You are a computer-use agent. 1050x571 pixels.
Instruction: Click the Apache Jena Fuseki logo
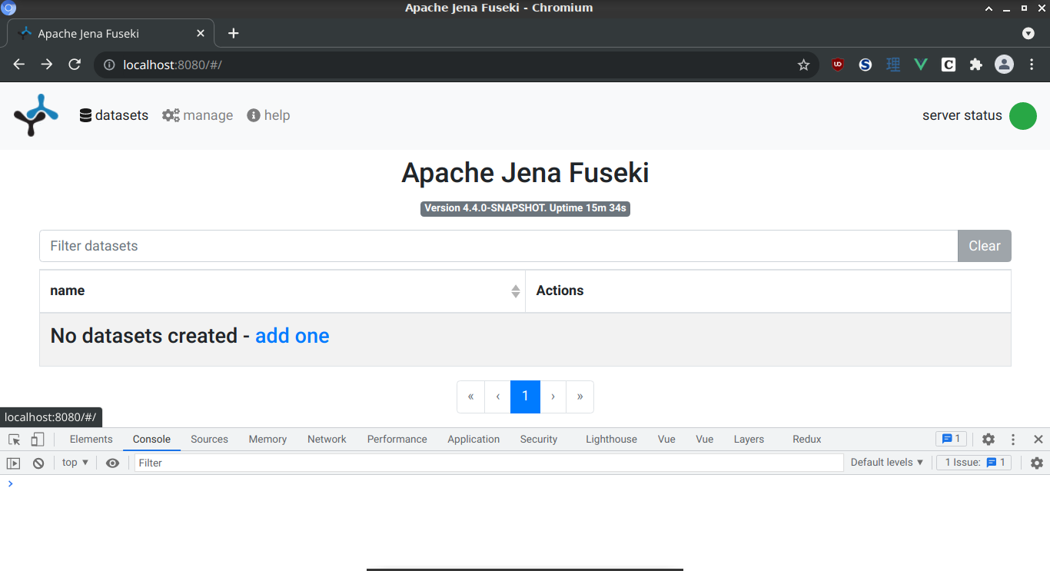click(x=36, y=115)
